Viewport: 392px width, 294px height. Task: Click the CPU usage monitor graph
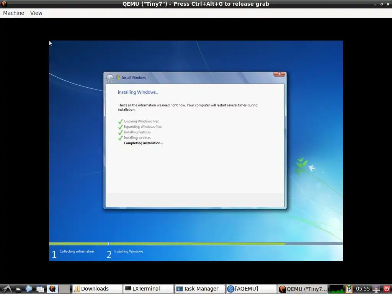tap(336, 289)
